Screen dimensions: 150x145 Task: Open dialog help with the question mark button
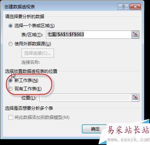[x=123, y=7]
